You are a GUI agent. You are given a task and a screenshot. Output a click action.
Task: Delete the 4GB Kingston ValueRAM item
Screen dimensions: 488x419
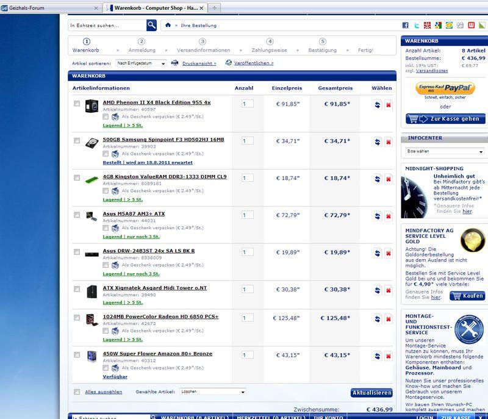coord(389,179)
